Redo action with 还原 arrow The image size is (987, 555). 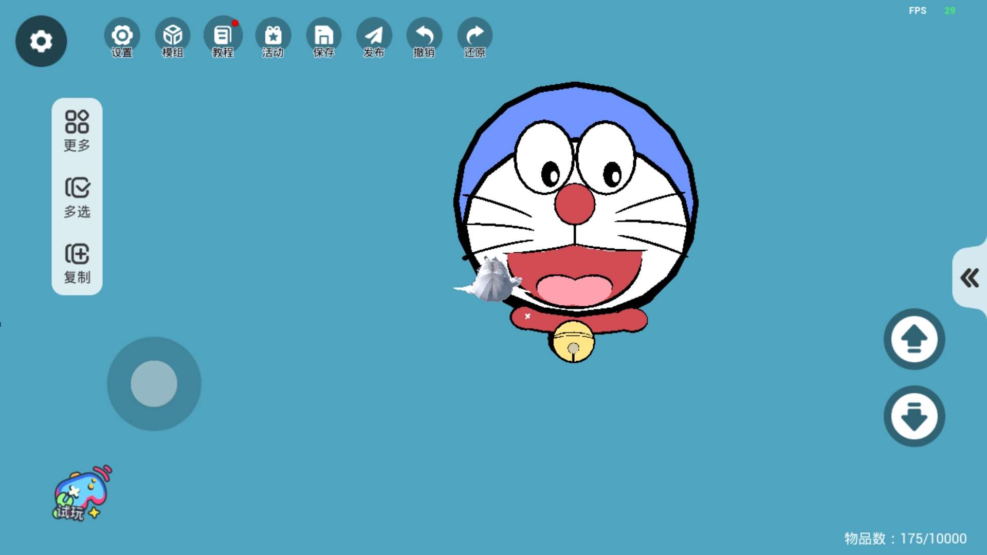click(x=474, y=37)
